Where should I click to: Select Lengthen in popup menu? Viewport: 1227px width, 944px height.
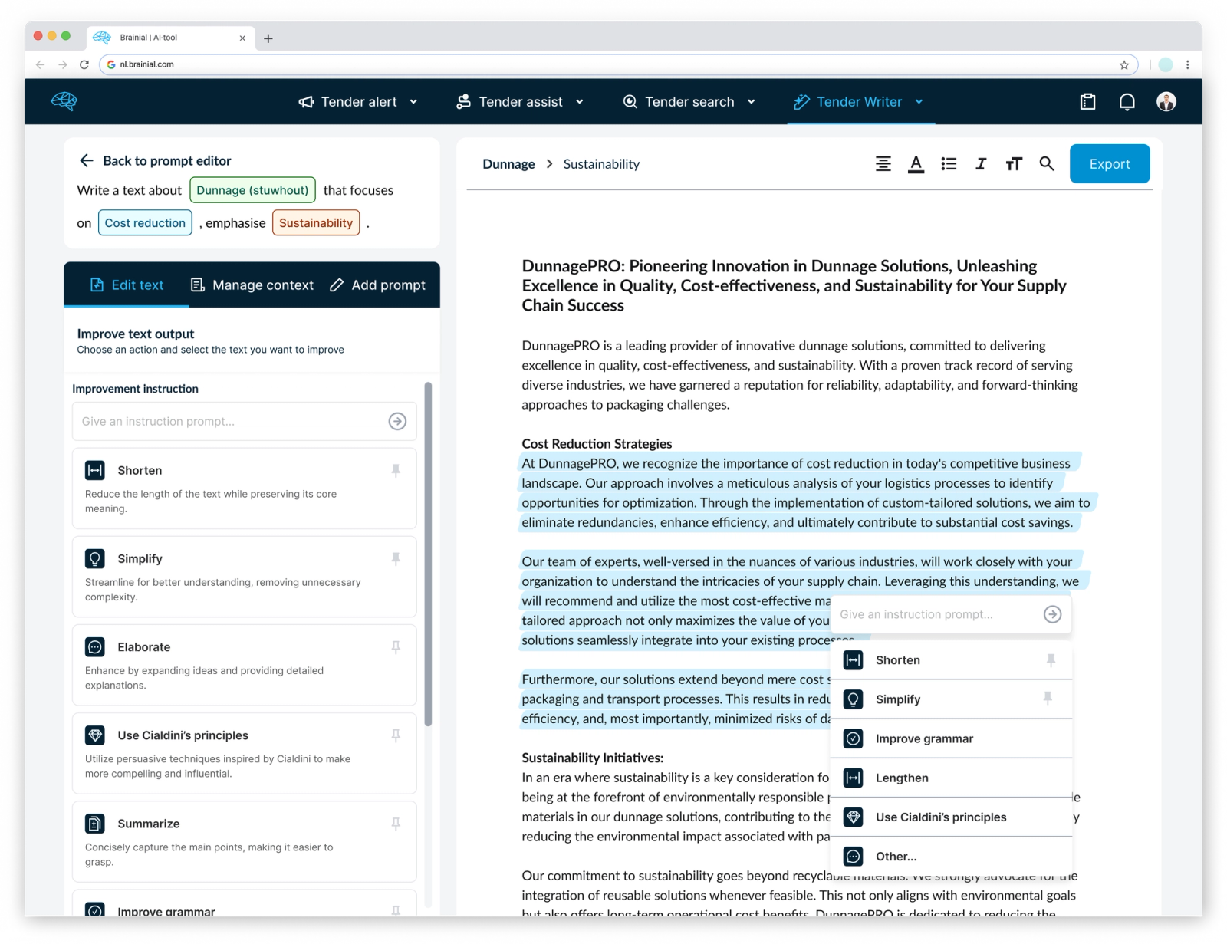point(951,778)
